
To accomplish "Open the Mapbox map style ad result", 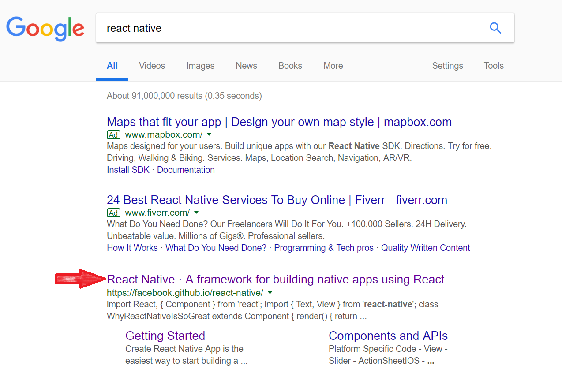I will 279,122.
